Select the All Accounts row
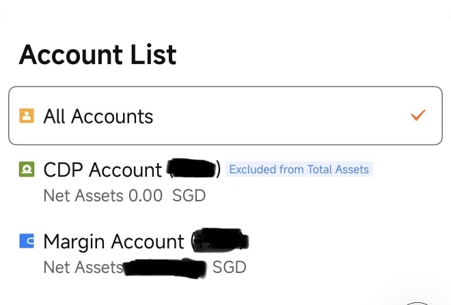The width and height of the screenshot is (451, 305). 225,115
